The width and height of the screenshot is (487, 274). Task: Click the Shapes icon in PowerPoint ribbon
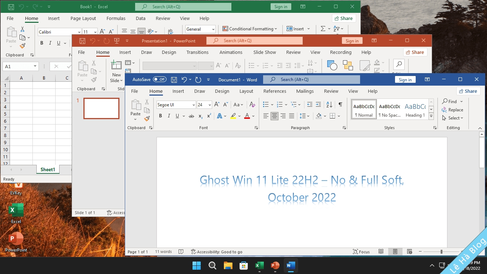click(x=332, y=65)
